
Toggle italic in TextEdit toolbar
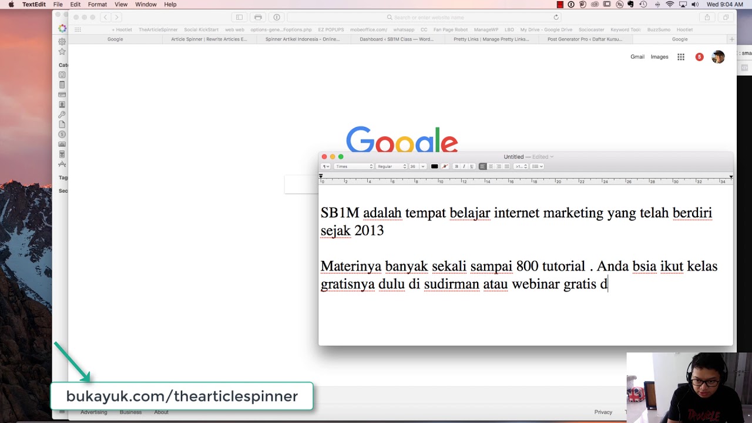[x=464, y=166]
